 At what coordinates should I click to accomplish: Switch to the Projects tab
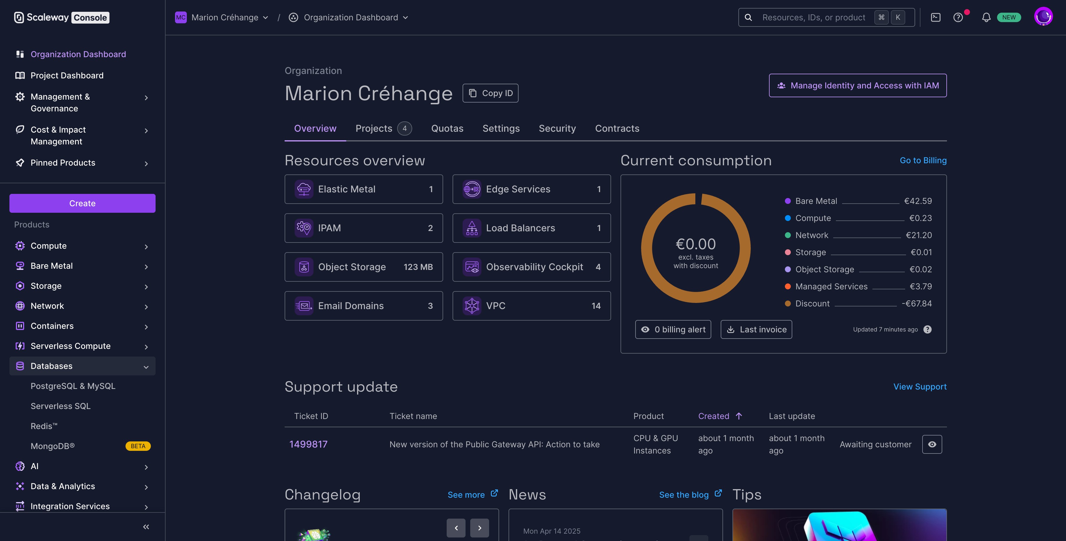click(x=383, y=128)
